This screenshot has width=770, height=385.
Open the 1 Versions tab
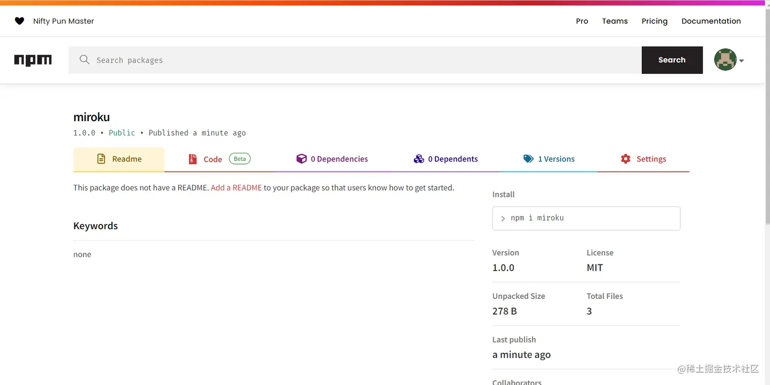(549, 159)
